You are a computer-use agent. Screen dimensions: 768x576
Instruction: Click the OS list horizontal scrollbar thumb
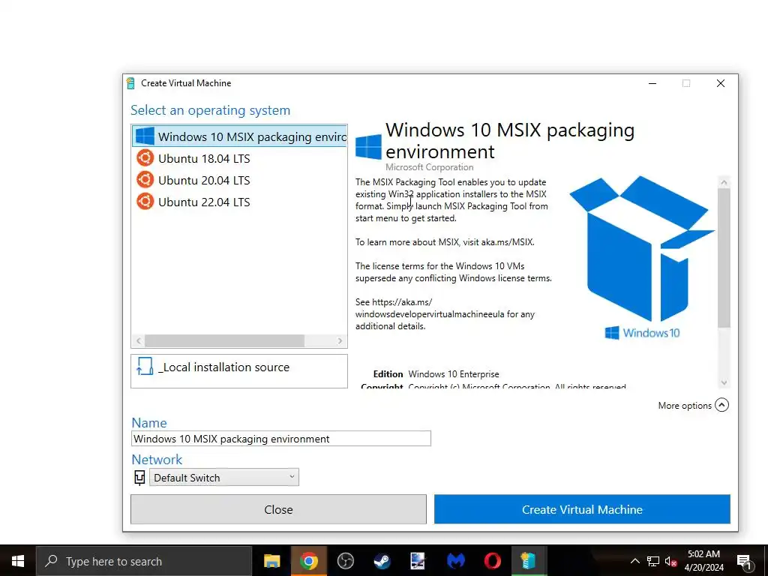click(224, 340)
